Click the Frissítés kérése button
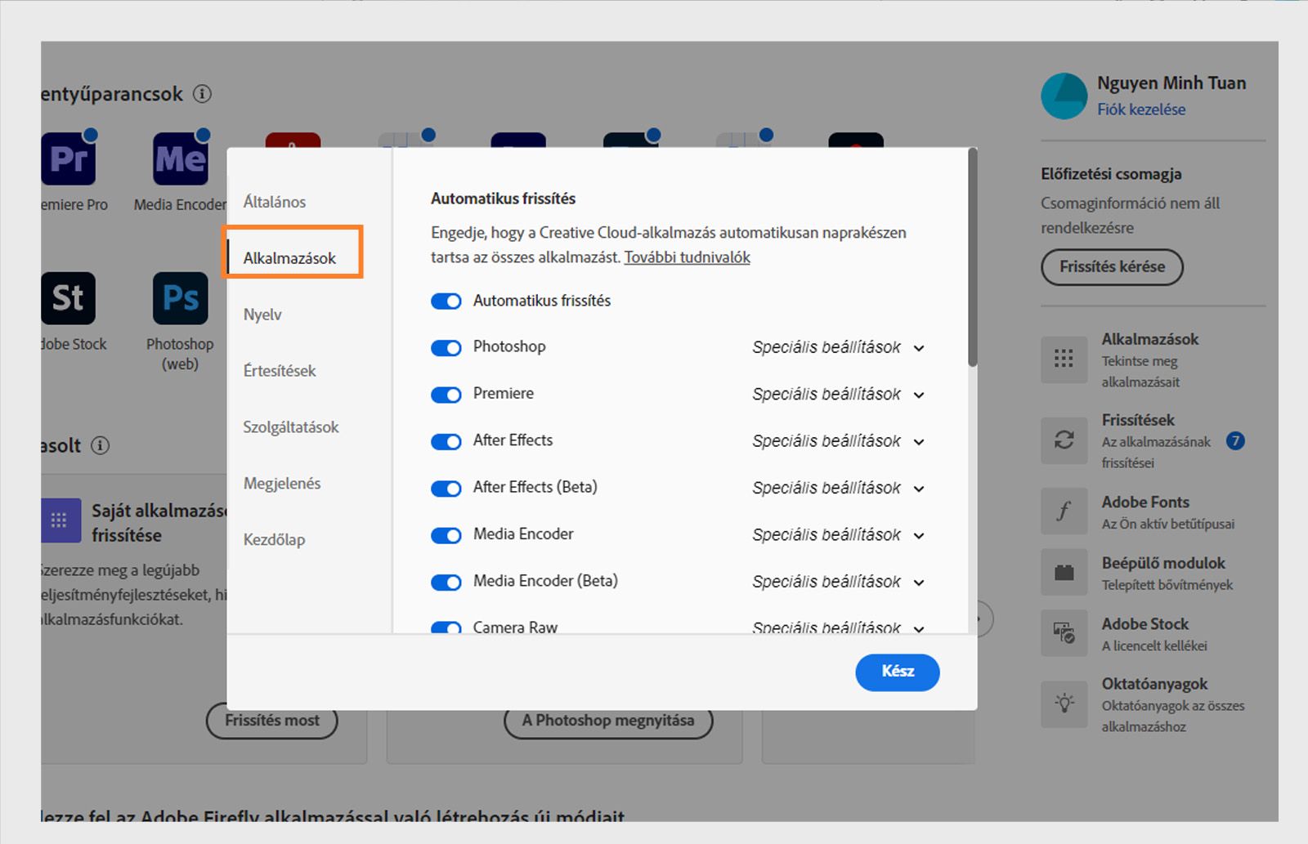This screenshot has width=1308, height=844. [1112, 267]
